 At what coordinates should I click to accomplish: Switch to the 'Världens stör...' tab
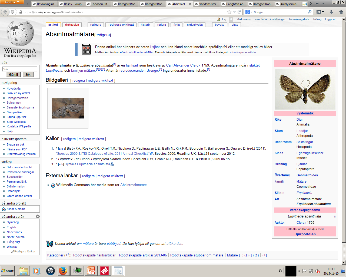point(207,4)
